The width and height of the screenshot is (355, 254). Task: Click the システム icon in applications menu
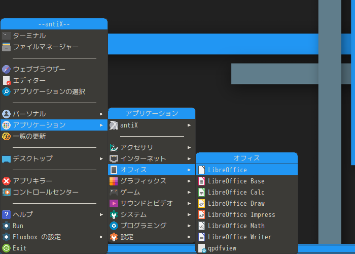pos(114,214)
